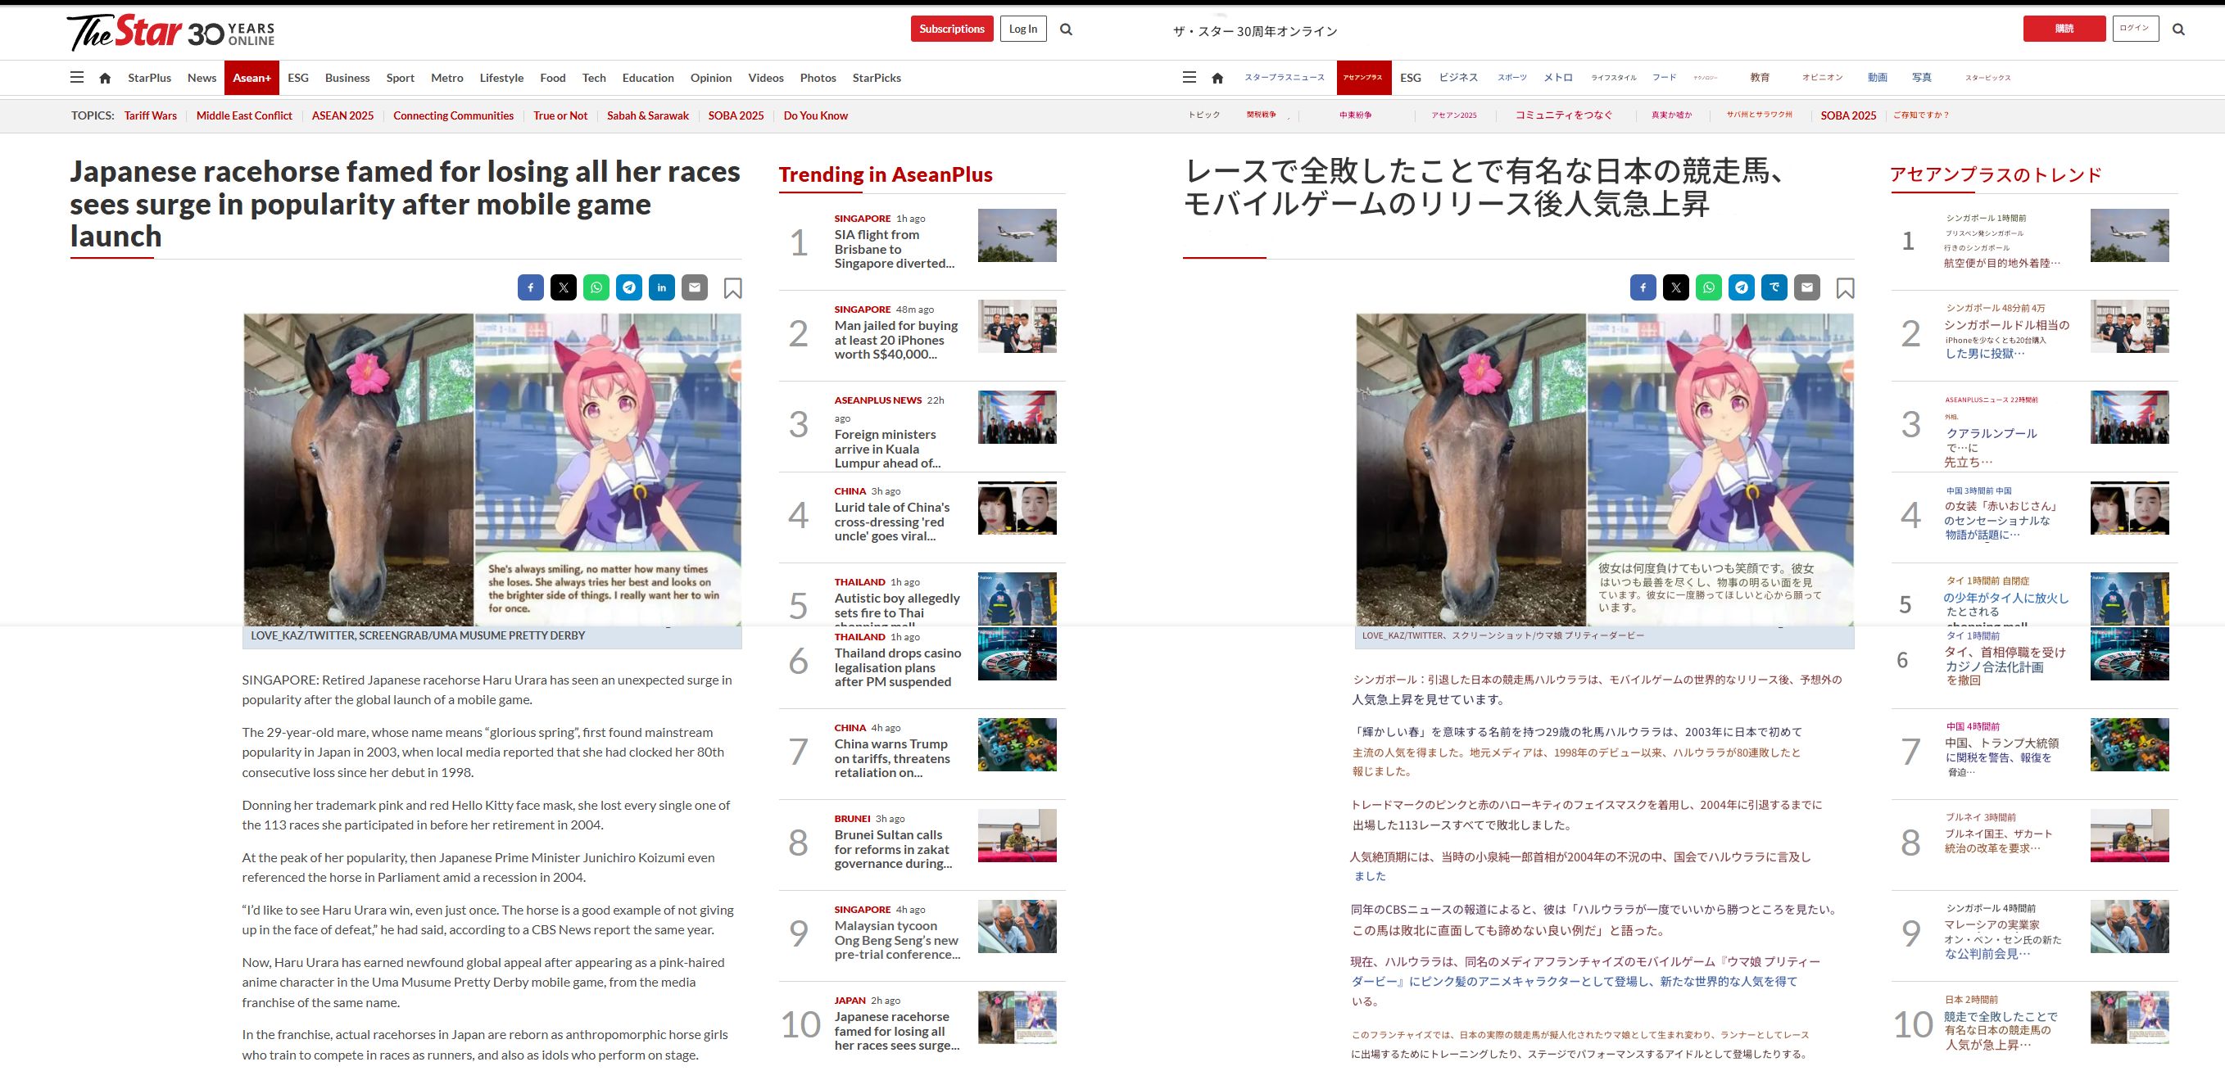
Task: Open Thailand drops casino legalisation story
Action: pos(897,667)
